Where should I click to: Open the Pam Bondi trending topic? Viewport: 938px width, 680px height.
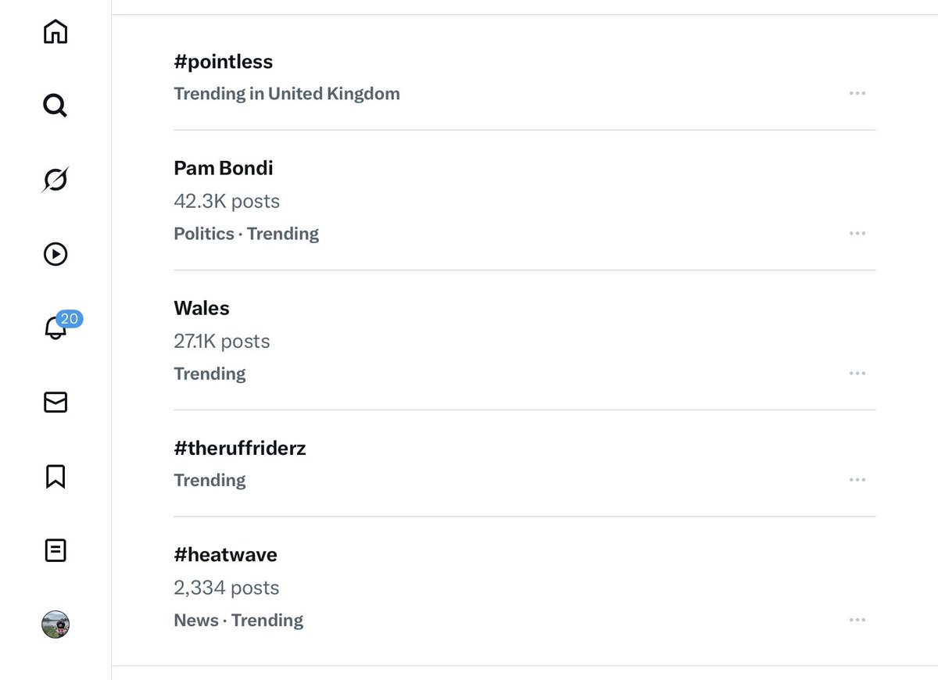(x=524, y=200)
